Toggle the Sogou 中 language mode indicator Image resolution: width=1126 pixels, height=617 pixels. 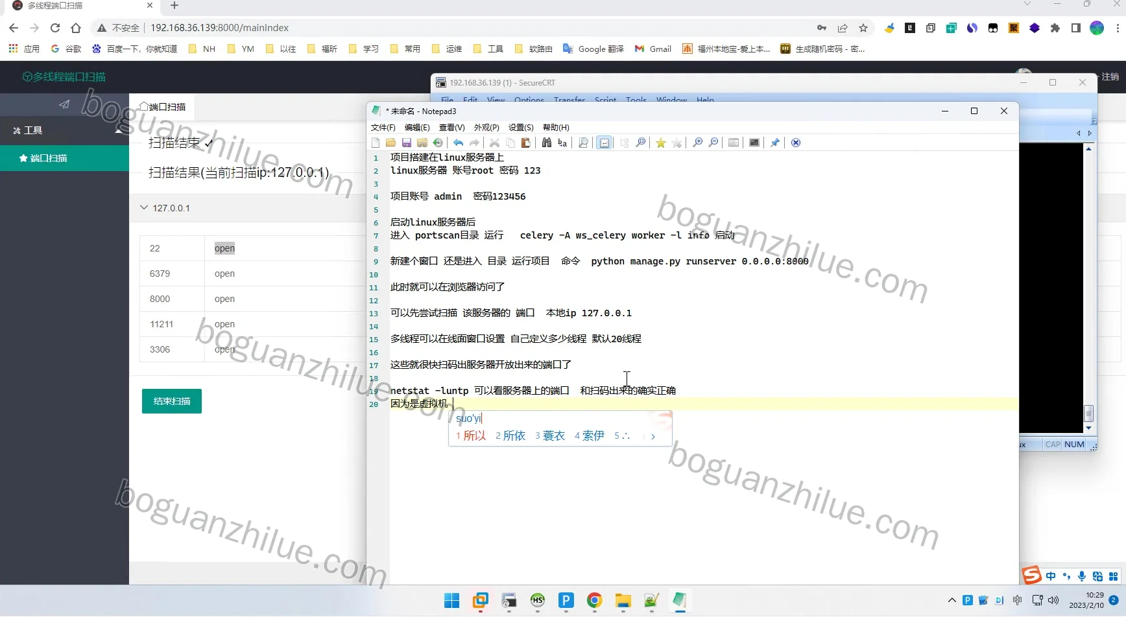click(x=1051, y=576)
